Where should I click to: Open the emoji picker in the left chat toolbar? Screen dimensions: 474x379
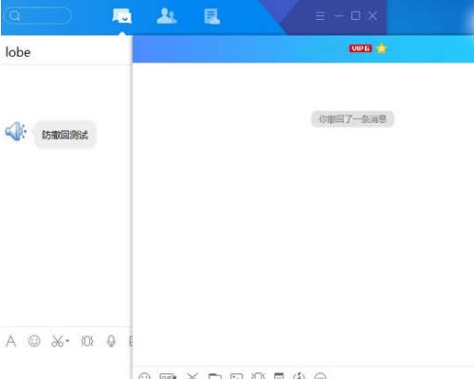click(34, 341)
